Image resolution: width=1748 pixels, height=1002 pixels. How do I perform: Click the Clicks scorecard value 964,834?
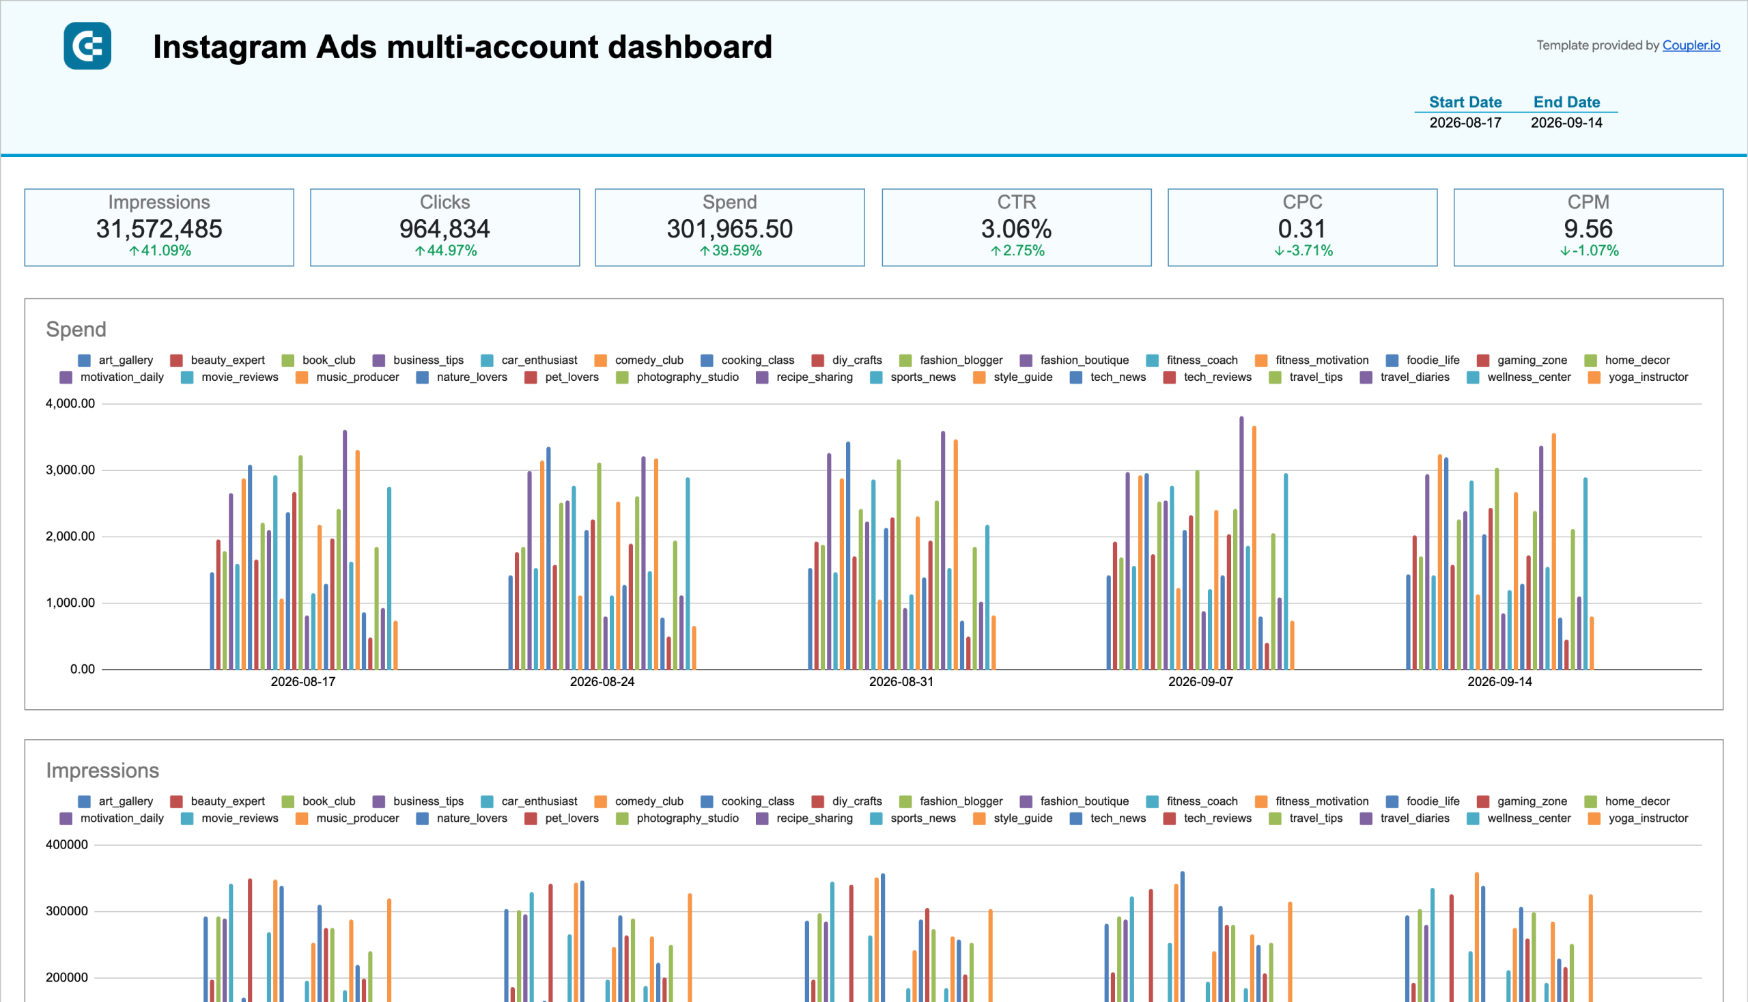(x=444, y=229)
